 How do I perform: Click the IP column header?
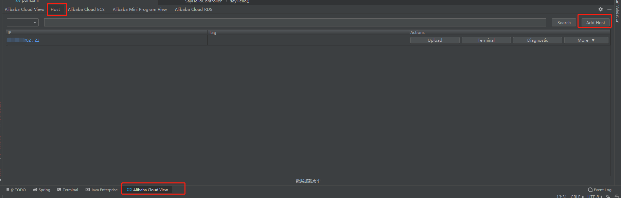click(x=107, y=32)
